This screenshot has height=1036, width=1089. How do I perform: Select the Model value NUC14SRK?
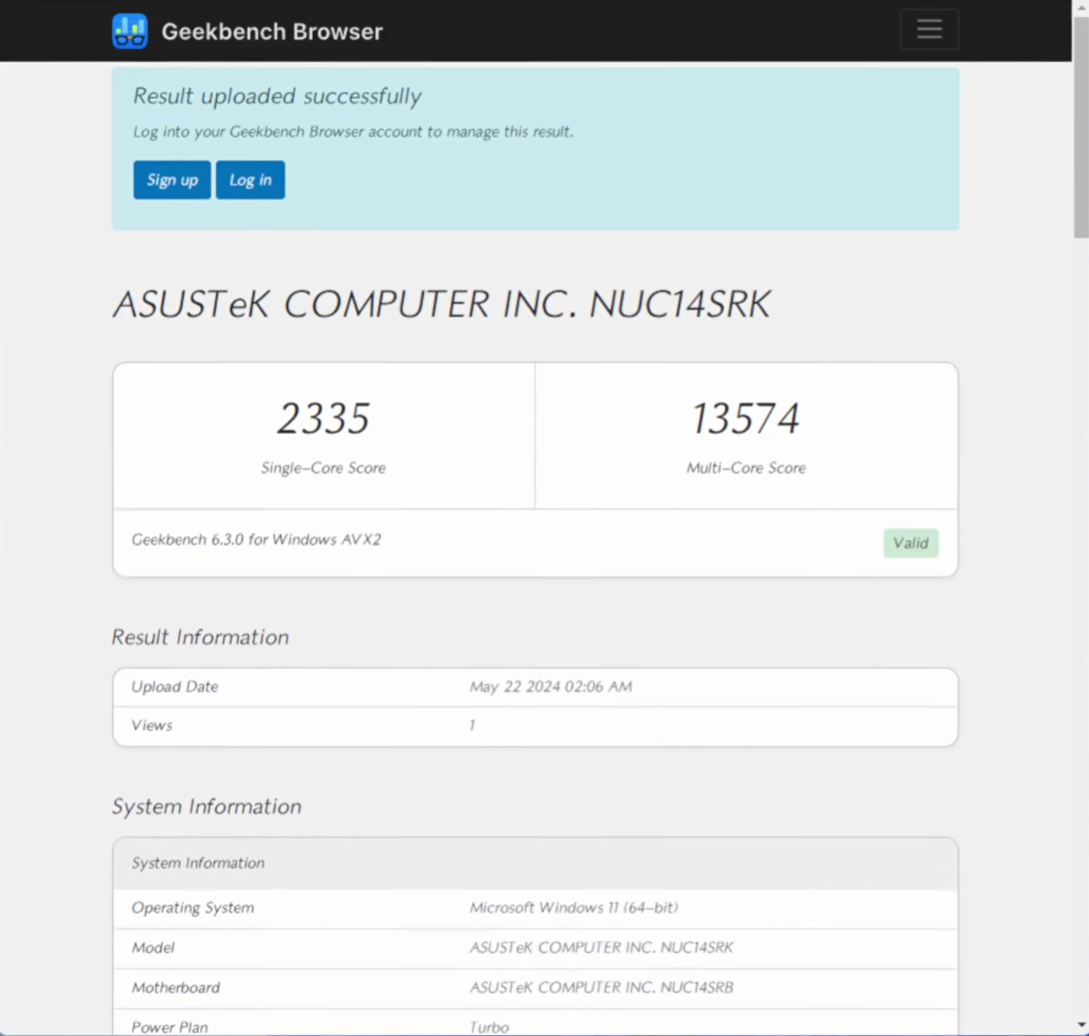click(601, 948)
